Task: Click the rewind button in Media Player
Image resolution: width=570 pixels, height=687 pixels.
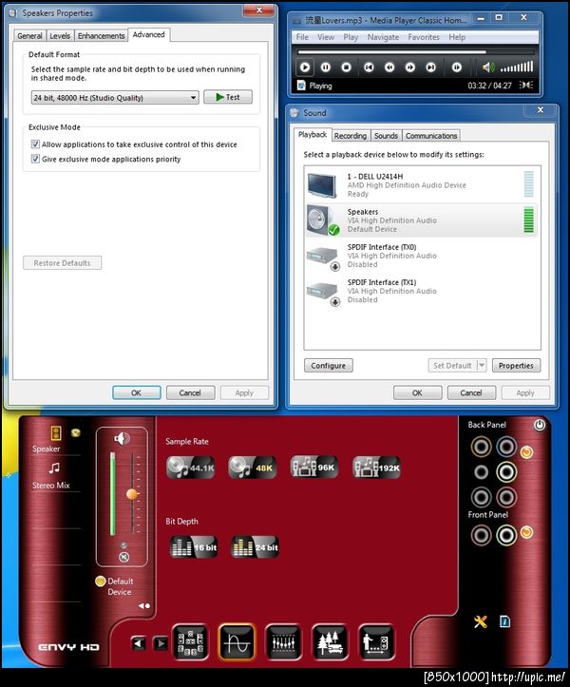Action: (389, 67)
